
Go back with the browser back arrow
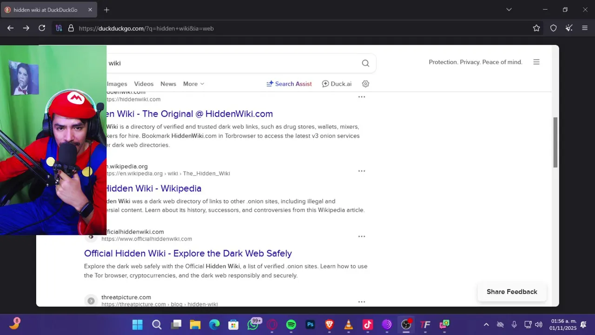(x=10, y=28)
